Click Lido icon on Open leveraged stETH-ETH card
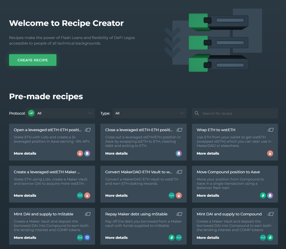Screen dimensions: 286x249 80,153
